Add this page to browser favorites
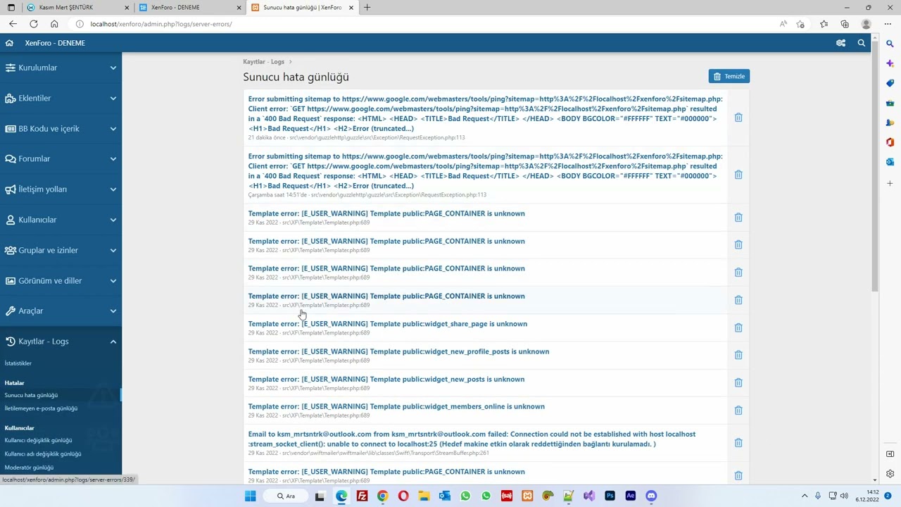Screen dimensions: 901x507 800,24
